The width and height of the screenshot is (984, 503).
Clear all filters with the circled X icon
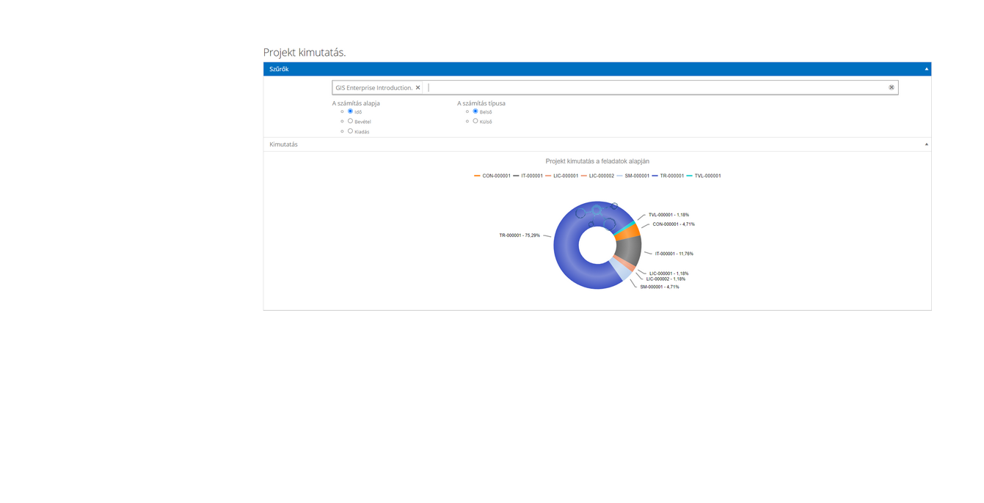coord(892,87)
